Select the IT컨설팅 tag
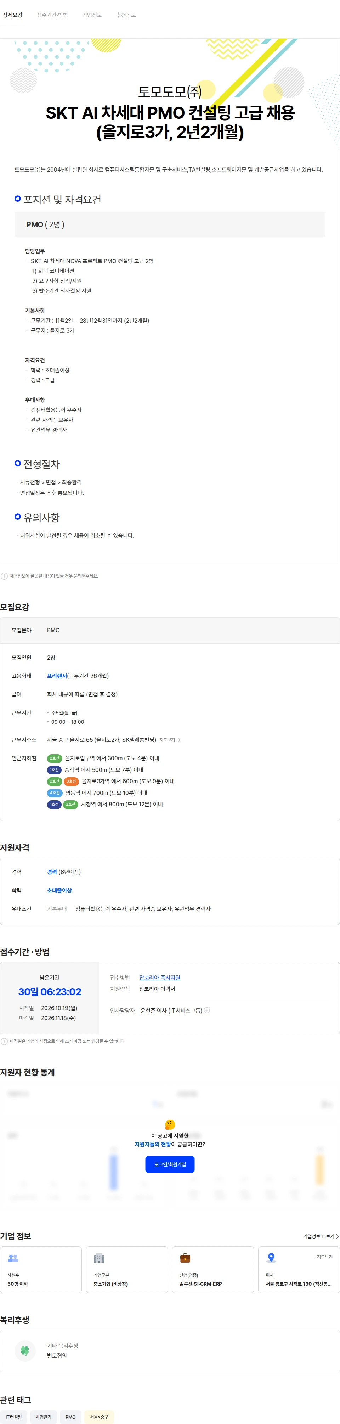 [x=14, y=1417]
